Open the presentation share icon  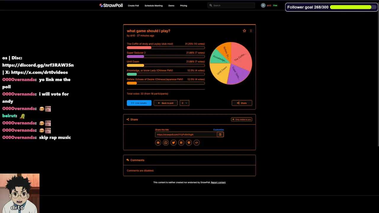189,143
